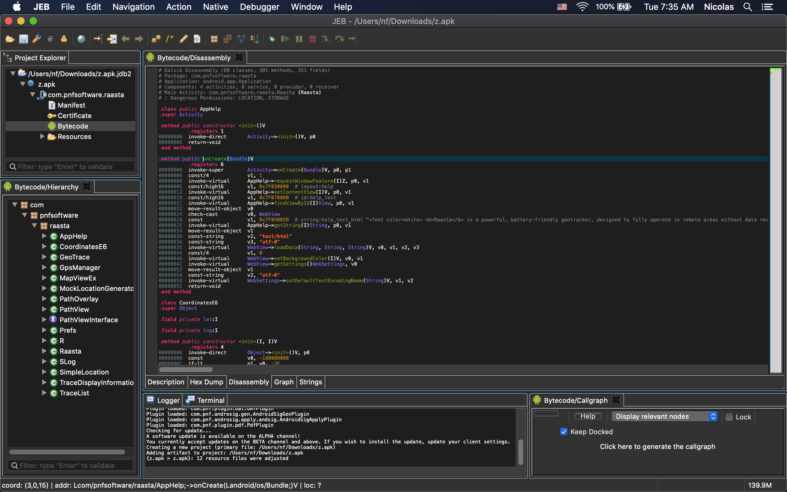The image size is (787, 492).
Task: Navigate back with the left arrow icon
Action: pyautogui.click(x=125, y=39)
